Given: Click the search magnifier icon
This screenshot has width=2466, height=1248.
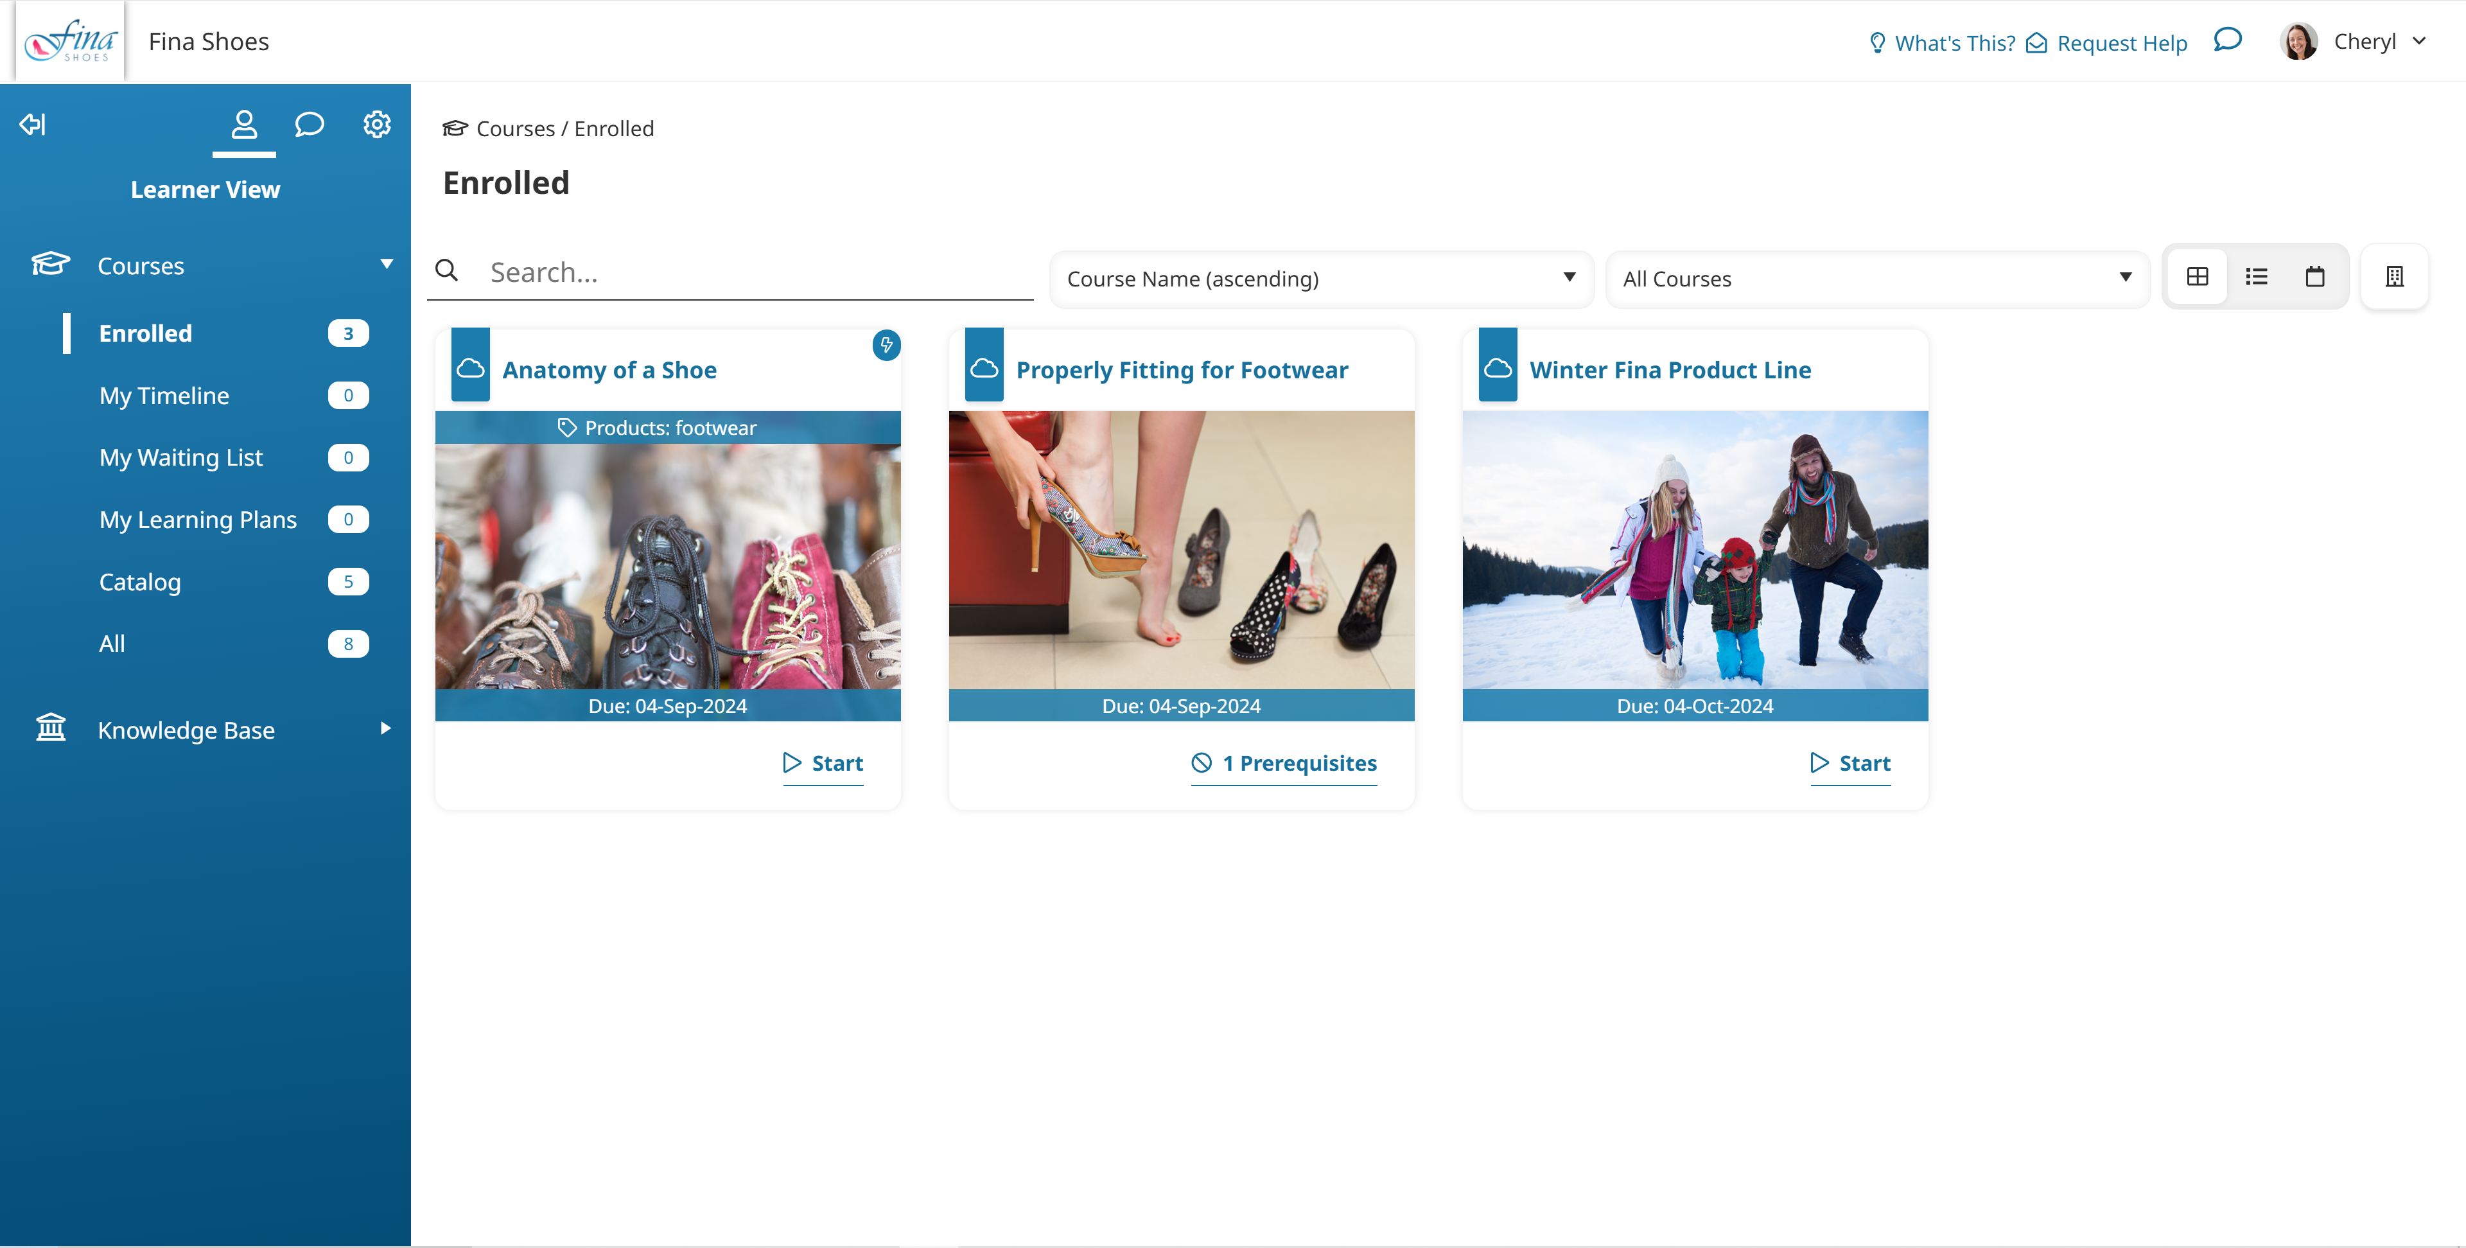Looking at the screenshot, I should pos(446,271).
